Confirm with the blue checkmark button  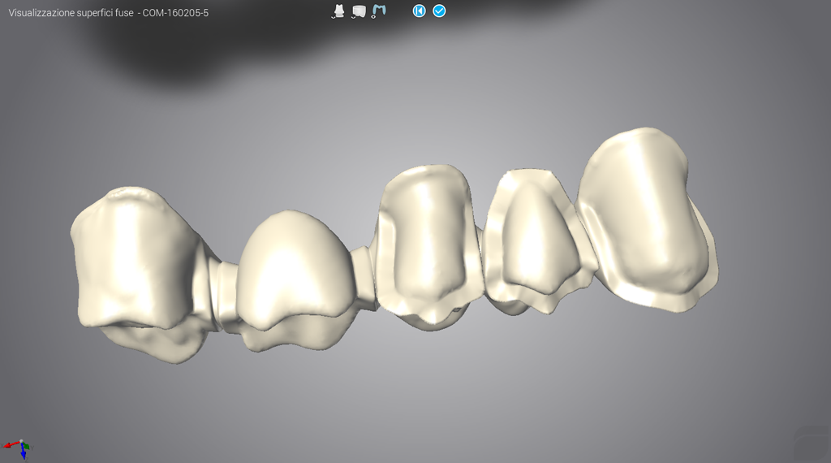coord(439,11)
